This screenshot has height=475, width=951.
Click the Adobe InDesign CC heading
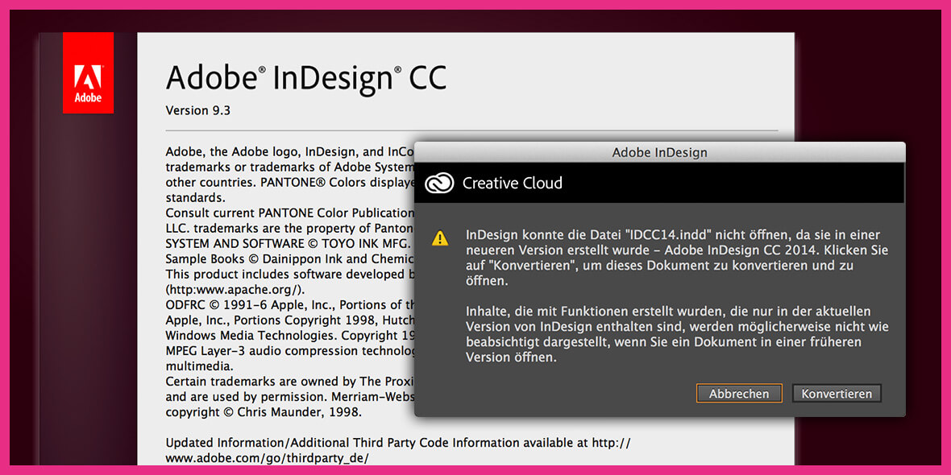pyautogui.click(x=305, y=78)
